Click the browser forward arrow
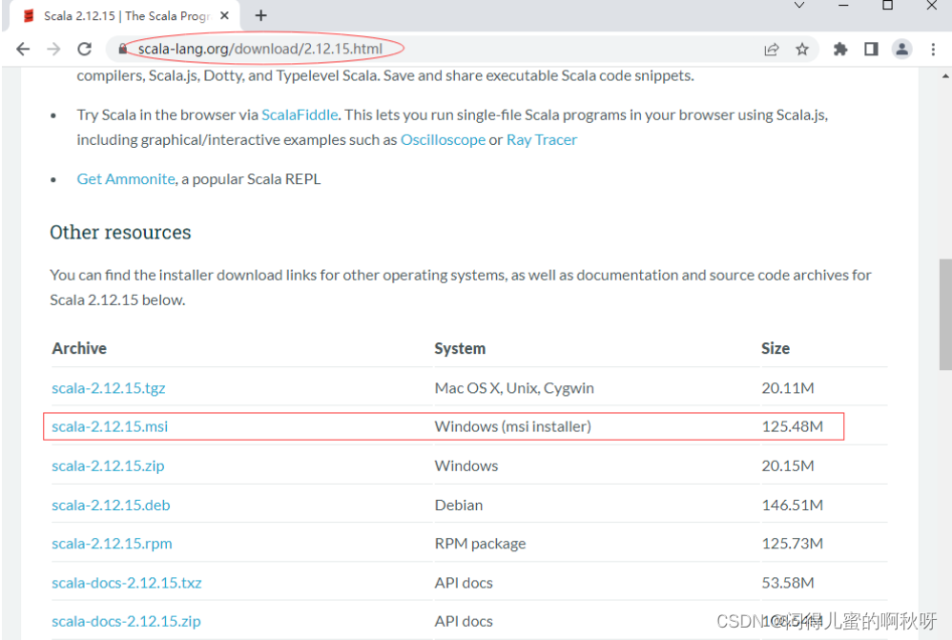 pos(53,50)
